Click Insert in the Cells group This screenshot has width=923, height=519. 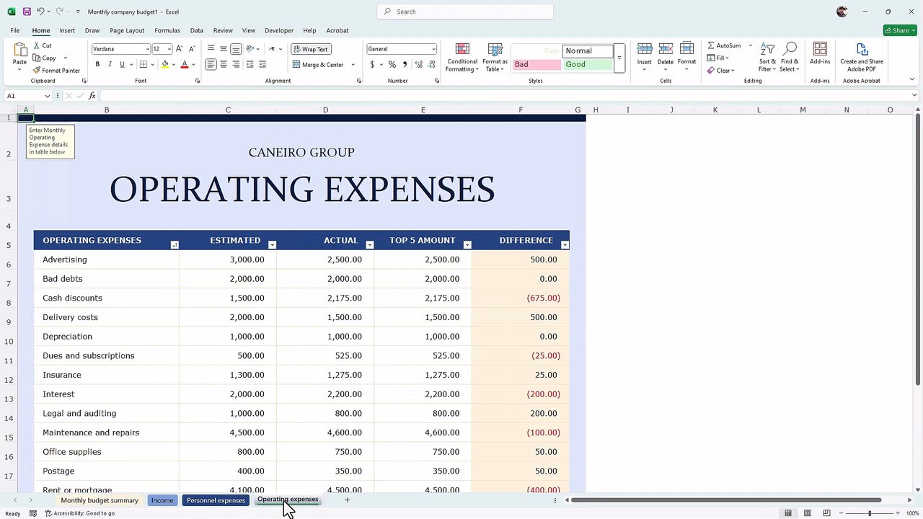[x=645, y=56]
